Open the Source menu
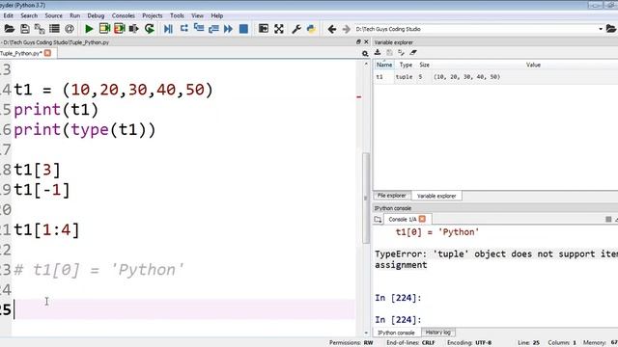 point(54,15)
